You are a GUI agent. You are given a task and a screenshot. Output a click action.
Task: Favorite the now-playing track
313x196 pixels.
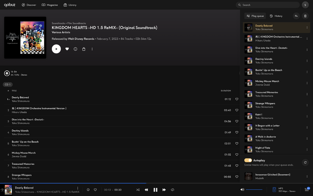95,190
